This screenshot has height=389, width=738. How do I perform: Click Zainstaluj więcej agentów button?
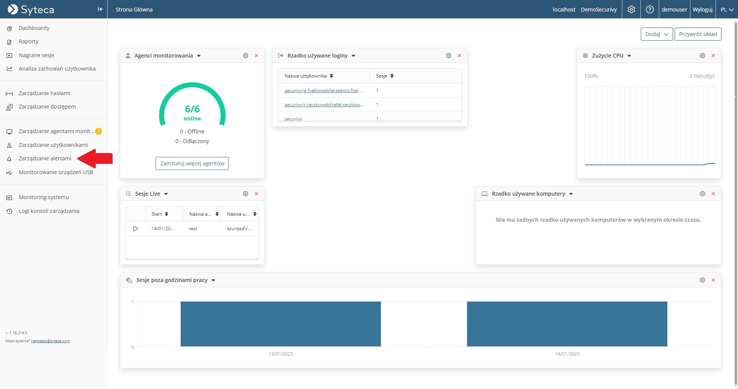[192, 163]
